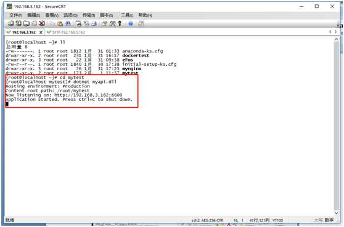The width and height of the screenshot is (344, 227).
Task: Click the anaconda-ks.cfg file name
Action: 142,51
